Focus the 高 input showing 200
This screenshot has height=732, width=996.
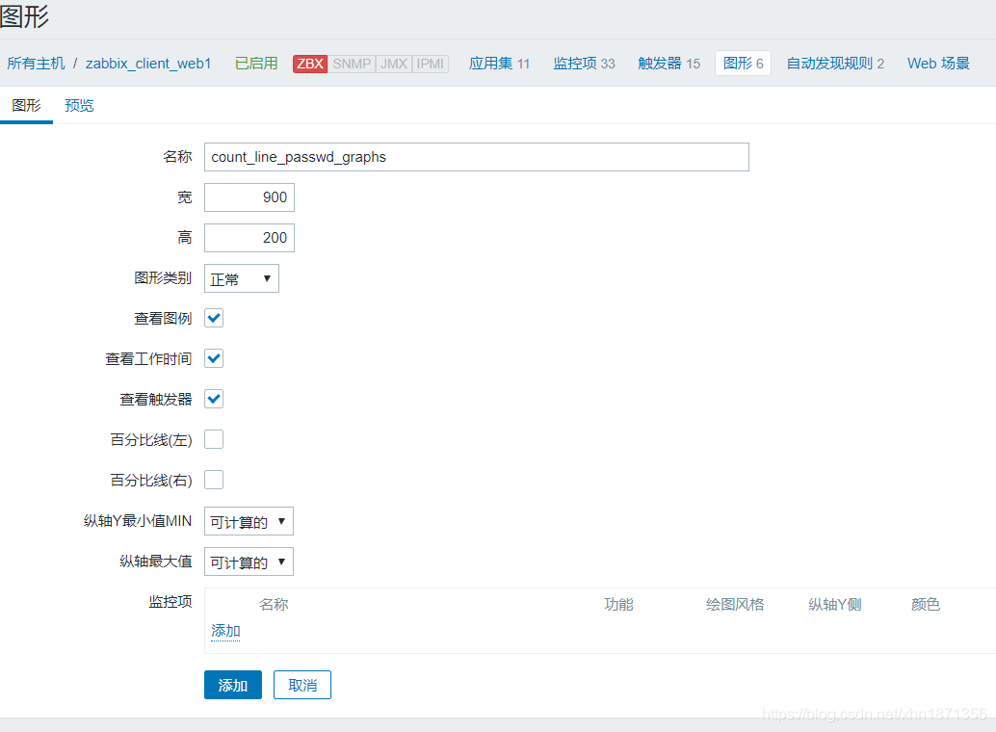249,238
